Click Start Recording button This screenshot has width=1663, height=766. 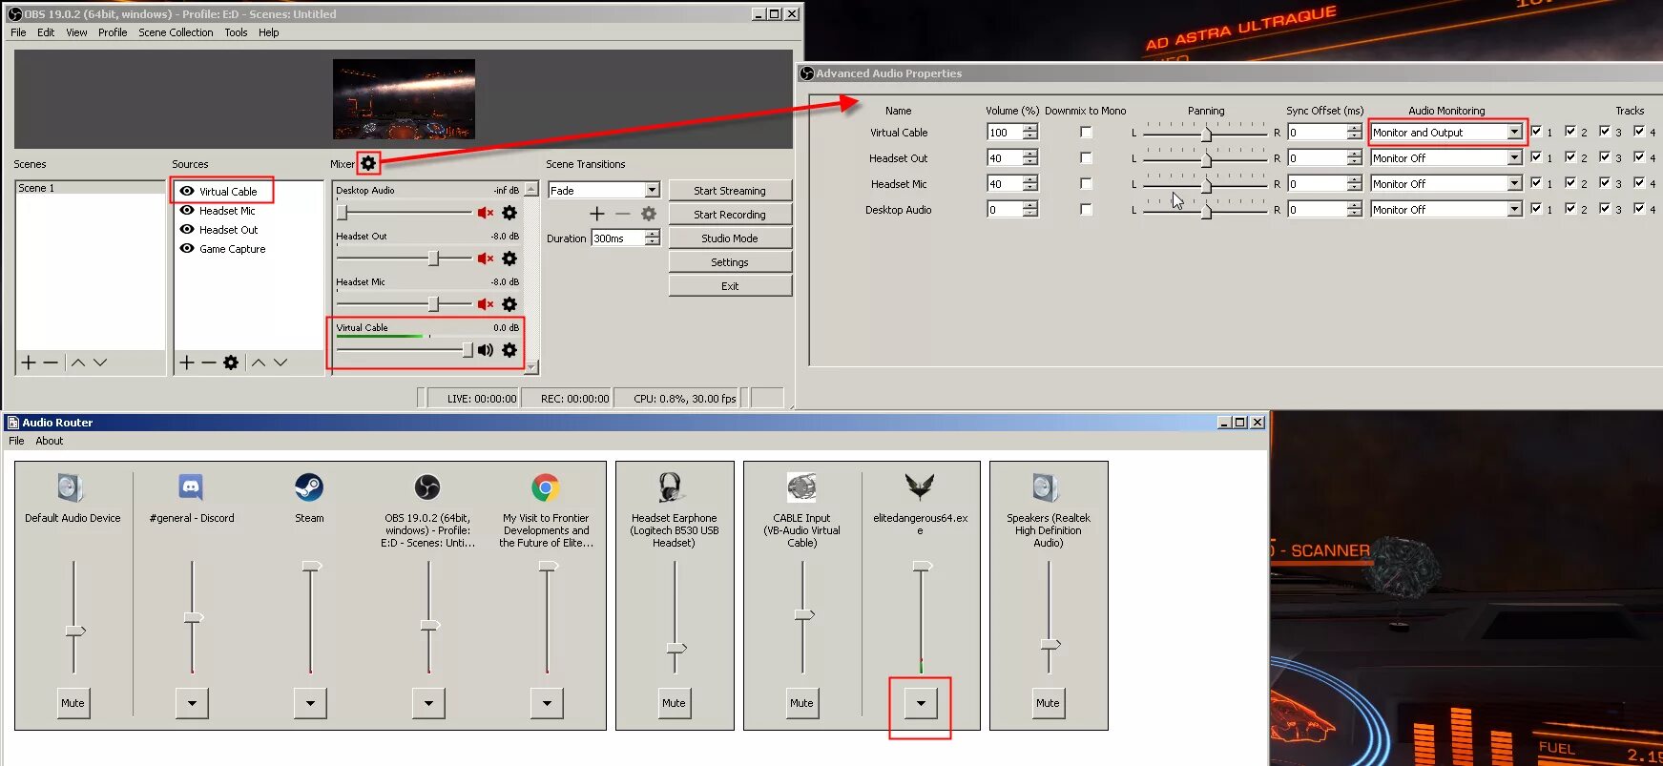730,215
